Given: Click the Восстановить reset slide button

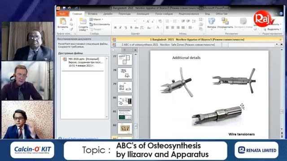Looking at the screenshot, I should [100, 24].
